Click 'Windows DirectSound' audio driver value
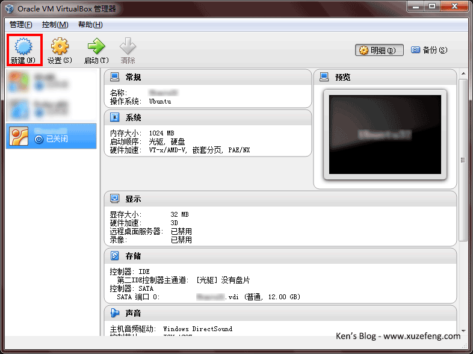473x354 pixels. [198, 329]
